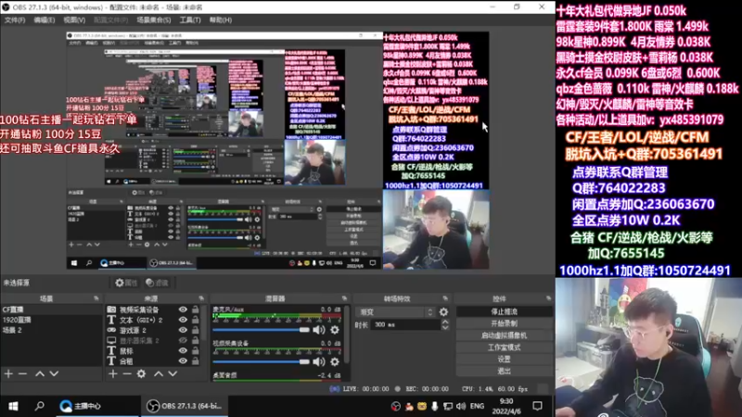Select the 1920直播 scene
Viewport: 742px width, 417px height.
click(51, 320)
